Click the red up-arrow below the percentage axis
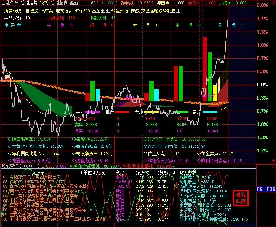The width and height of the screenshot is (276, 227). tap(274, 161)
